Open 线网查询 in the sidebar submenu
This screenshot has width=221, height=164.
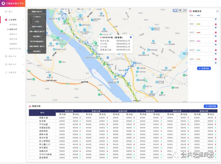click(x=13, y=25)
